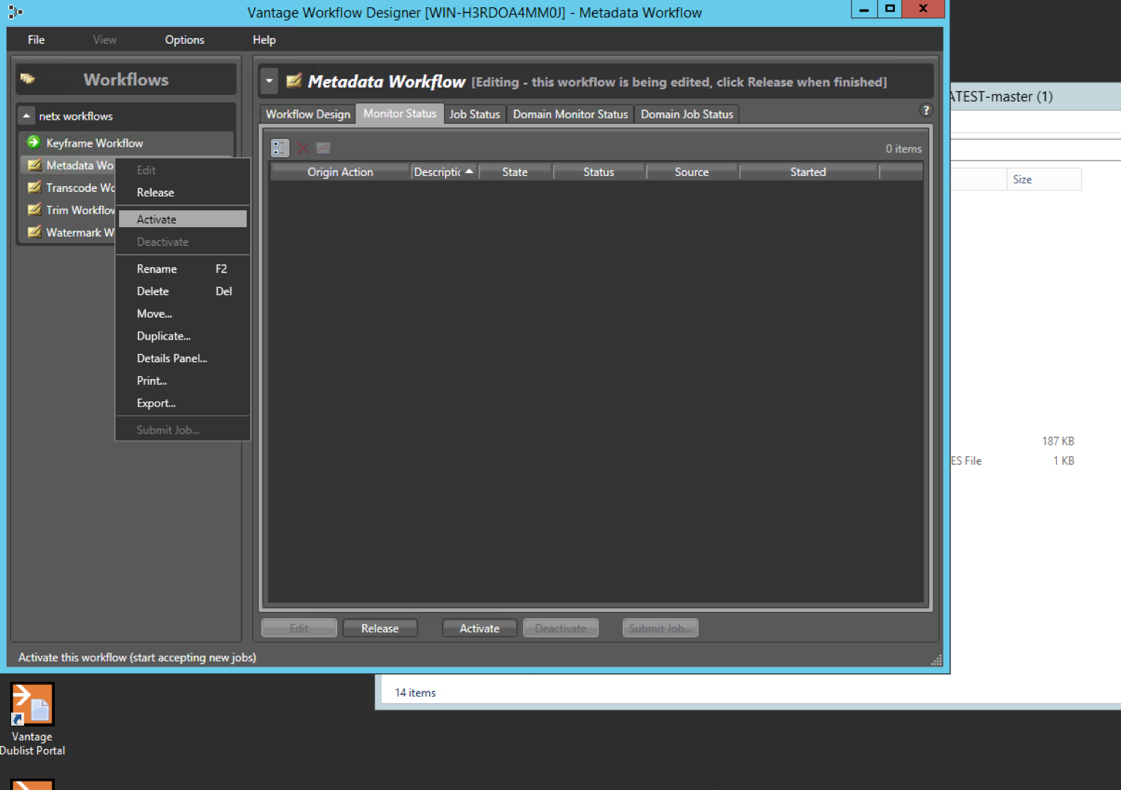Choose Print... in the context menu
1121x790 pixels.
click(x=182, y=380)
